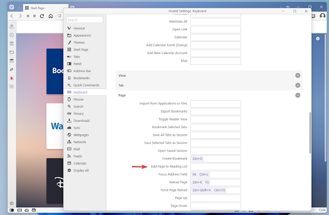Click the Reload Page shortcut field
This screenshot has height=215, width=329.
pos(215,182)
